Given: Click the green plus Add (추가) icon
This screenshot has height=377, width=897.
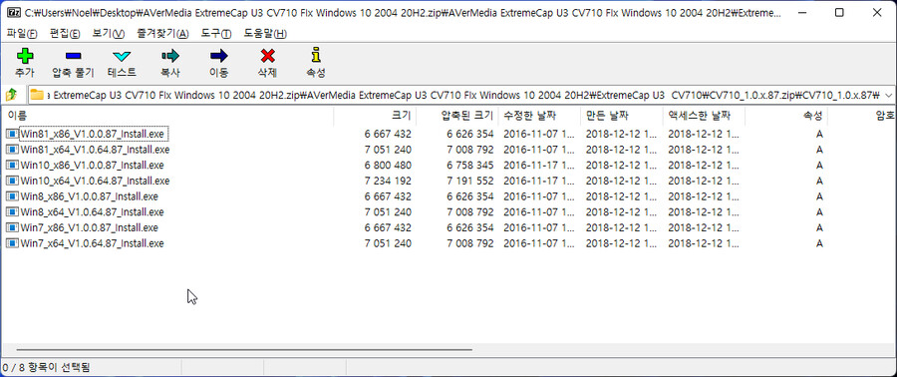Looking at the screenshot, I should tap(25, 56).
